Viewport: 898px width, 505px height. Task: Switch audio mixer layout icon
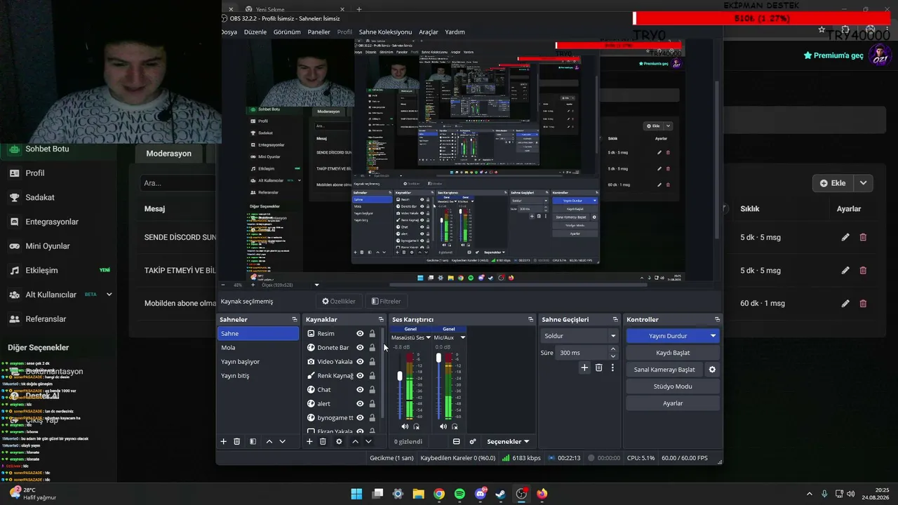click(x=456, y=441)
